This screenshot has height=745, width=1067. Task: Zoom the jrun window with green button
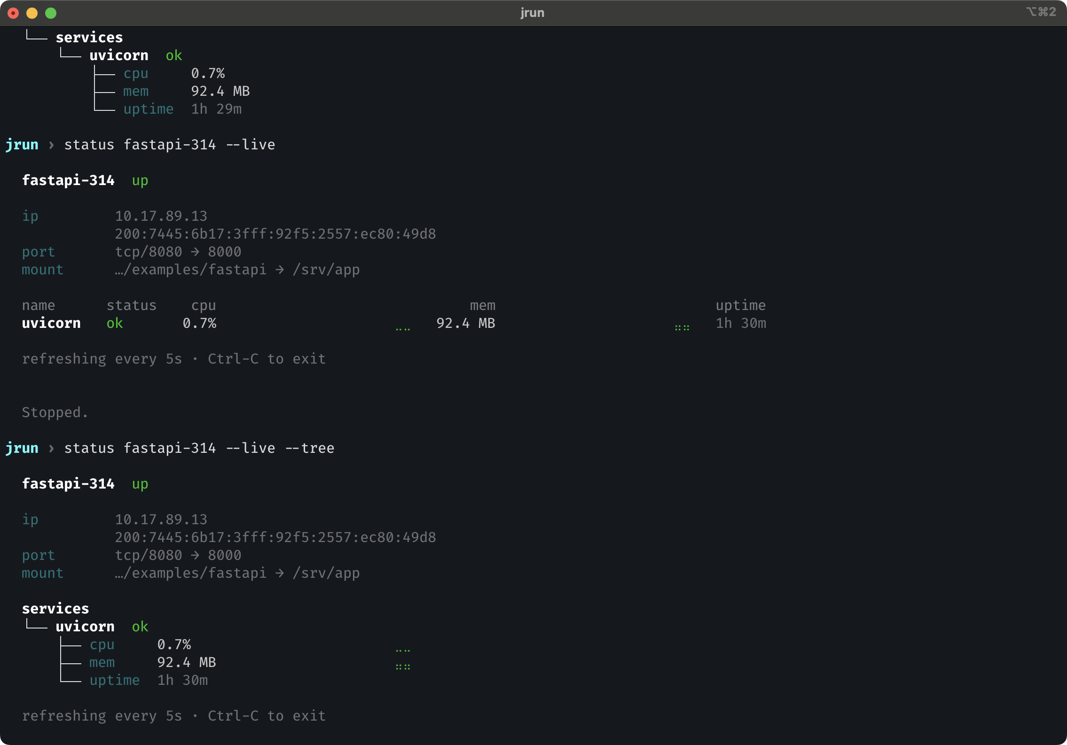point(51,13)
